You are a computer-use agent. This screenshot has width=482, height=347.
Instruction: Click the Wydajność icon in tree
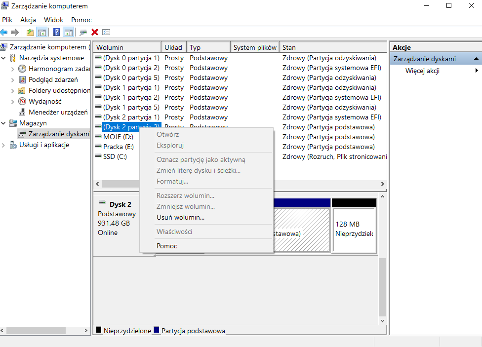22,101
